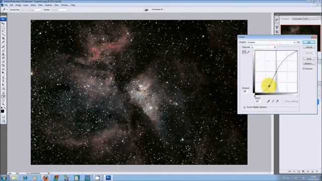The height and width of the screenshot is (181, 322).
Task: Pick the black point eyedropper in Curves
Action: [x=268, y=101]
